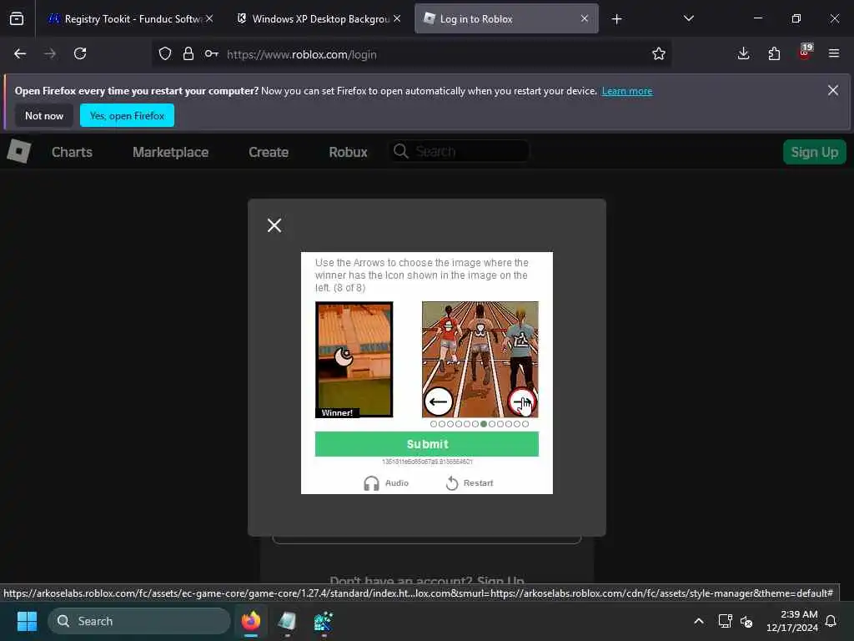Click the Roblox search field
Screen dimensions: 854x641
tap(459, 152)
